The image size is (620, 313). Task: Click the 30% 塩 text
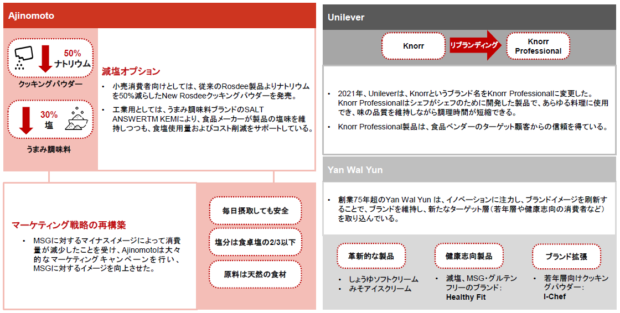pos(49,121)
